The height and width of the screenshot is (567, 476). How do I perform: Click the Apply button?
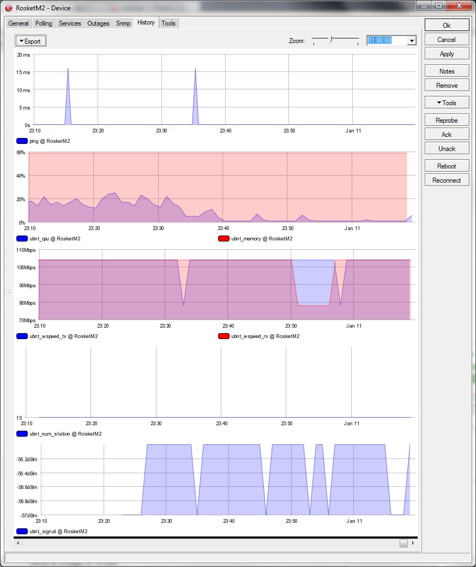point(447,54)
